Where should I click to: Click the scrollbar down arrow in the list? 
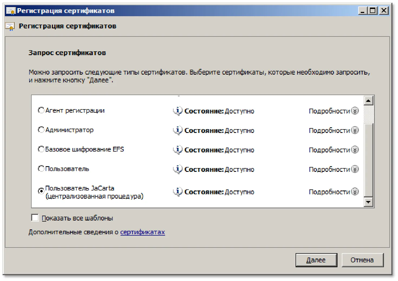pyautogui.click(x=369, y=202)
